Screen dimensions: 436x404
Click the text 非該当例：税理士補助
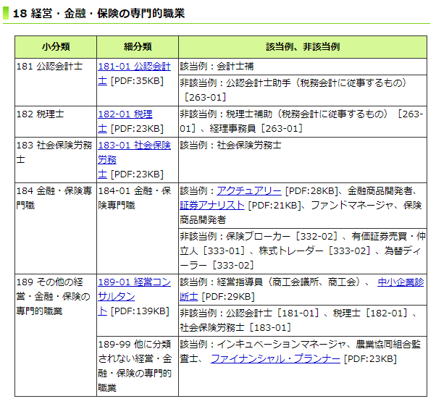point(226,114)
